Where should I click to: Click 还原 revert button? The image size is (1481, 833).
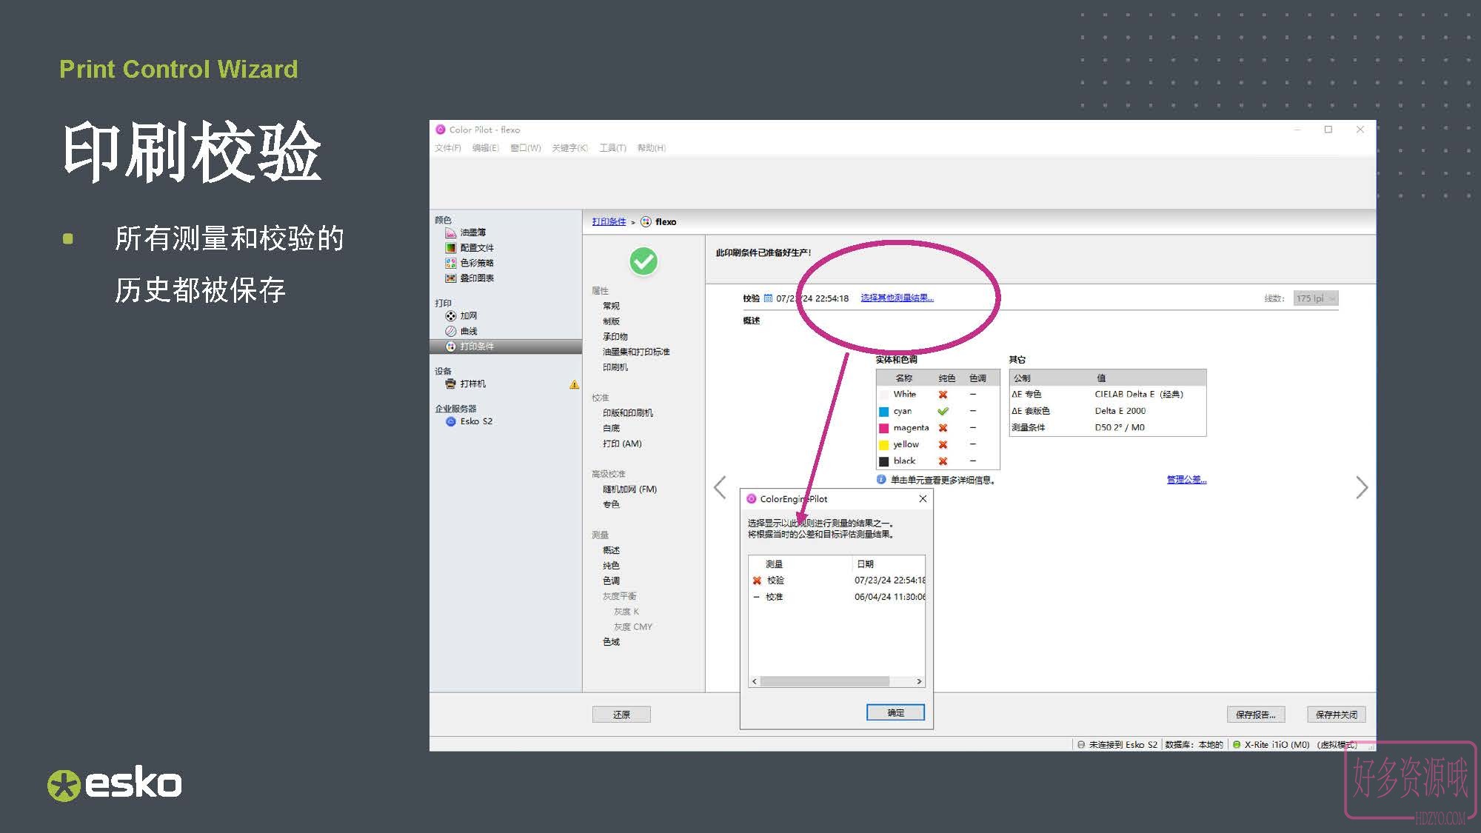(x=621, y=715)
